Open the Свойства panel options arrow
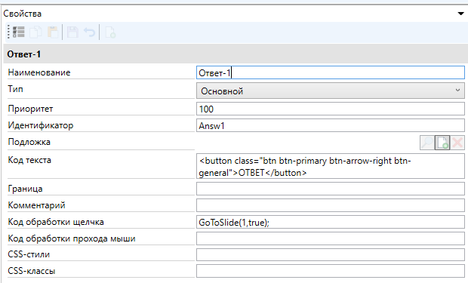The width and height of the screenshot is (468, 283). click(461, 14)
